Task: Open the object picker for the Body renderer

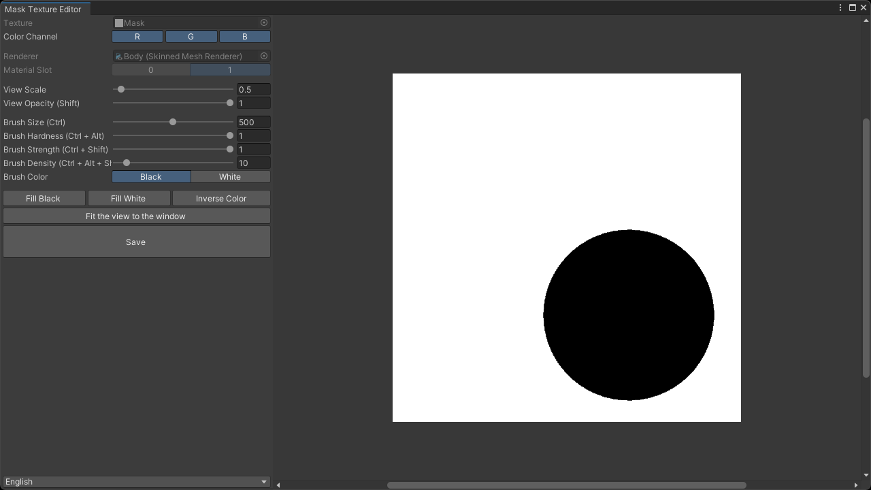Action: [x=264, y=56]
